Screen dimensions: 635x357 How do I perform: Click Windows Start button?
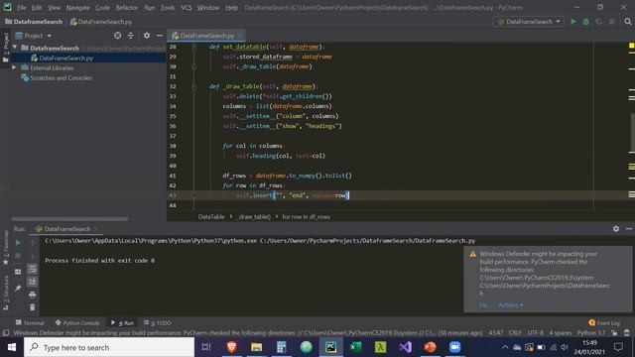pyautogui.click(x=12, y=347)
